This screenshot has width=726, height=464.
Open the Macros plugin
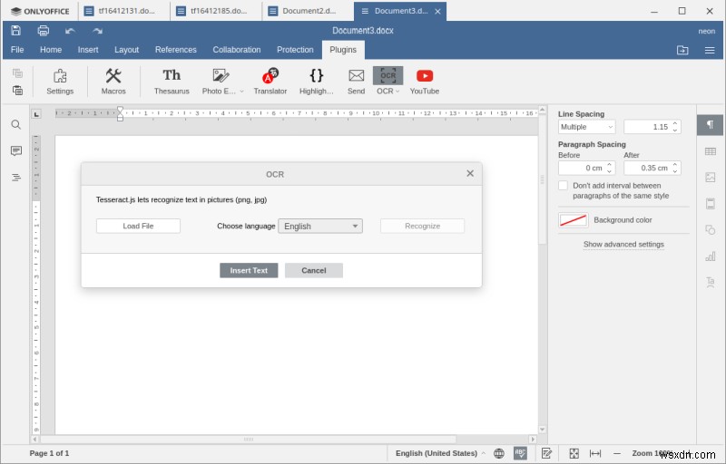click(x=113, y=82)
